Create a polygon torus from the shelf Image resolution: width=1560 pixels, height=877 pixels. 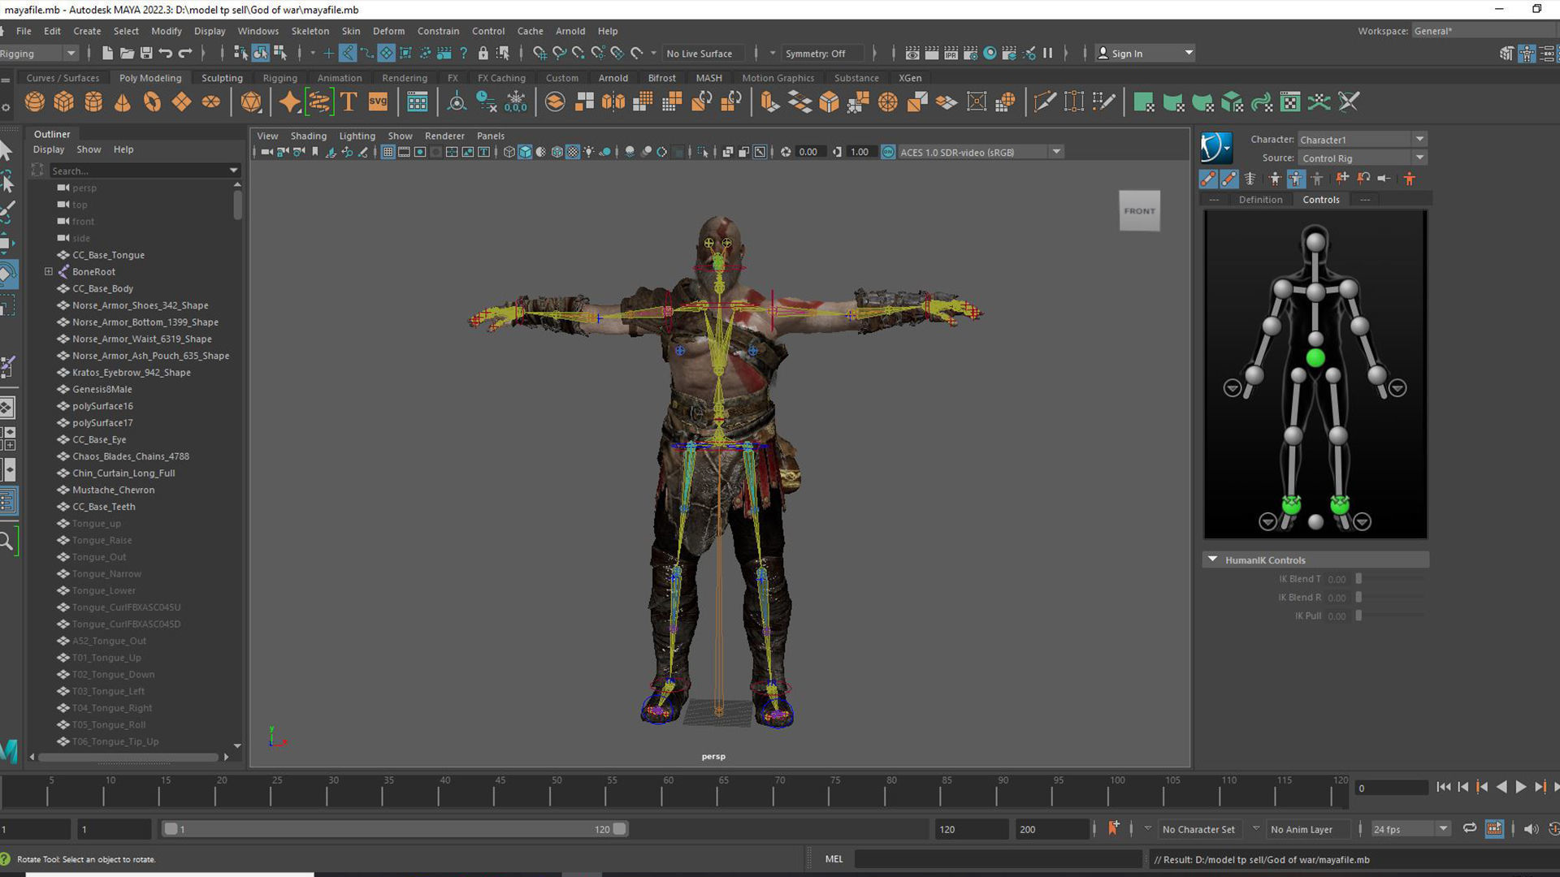tap(152, 102)
